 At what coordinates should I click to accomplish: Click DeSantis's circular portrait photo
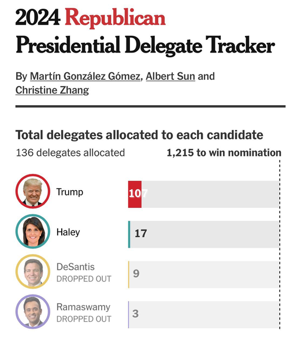coord(33,271)
